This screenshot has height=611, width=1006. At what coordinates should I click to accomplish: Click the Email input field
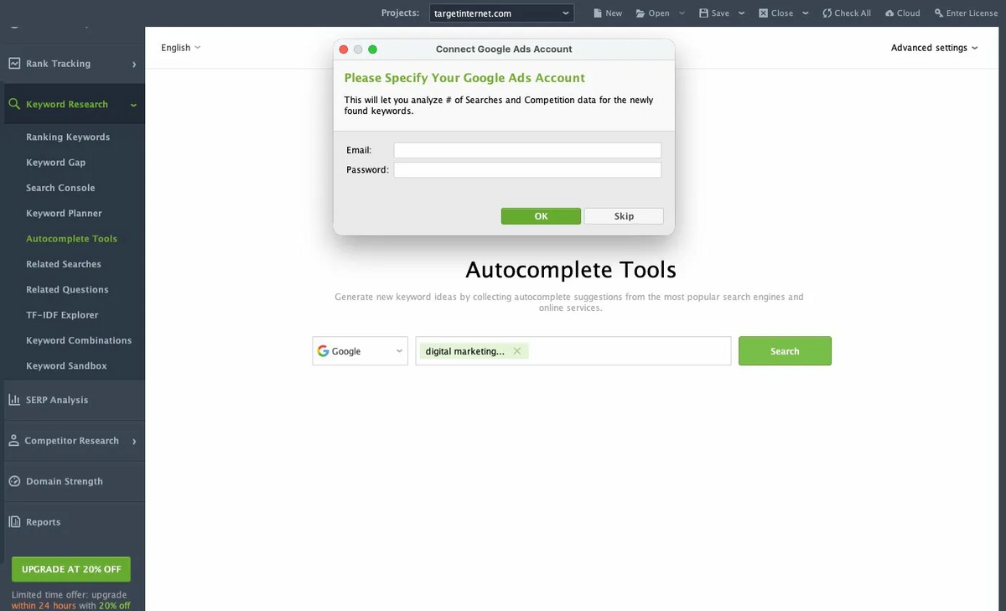527,150
